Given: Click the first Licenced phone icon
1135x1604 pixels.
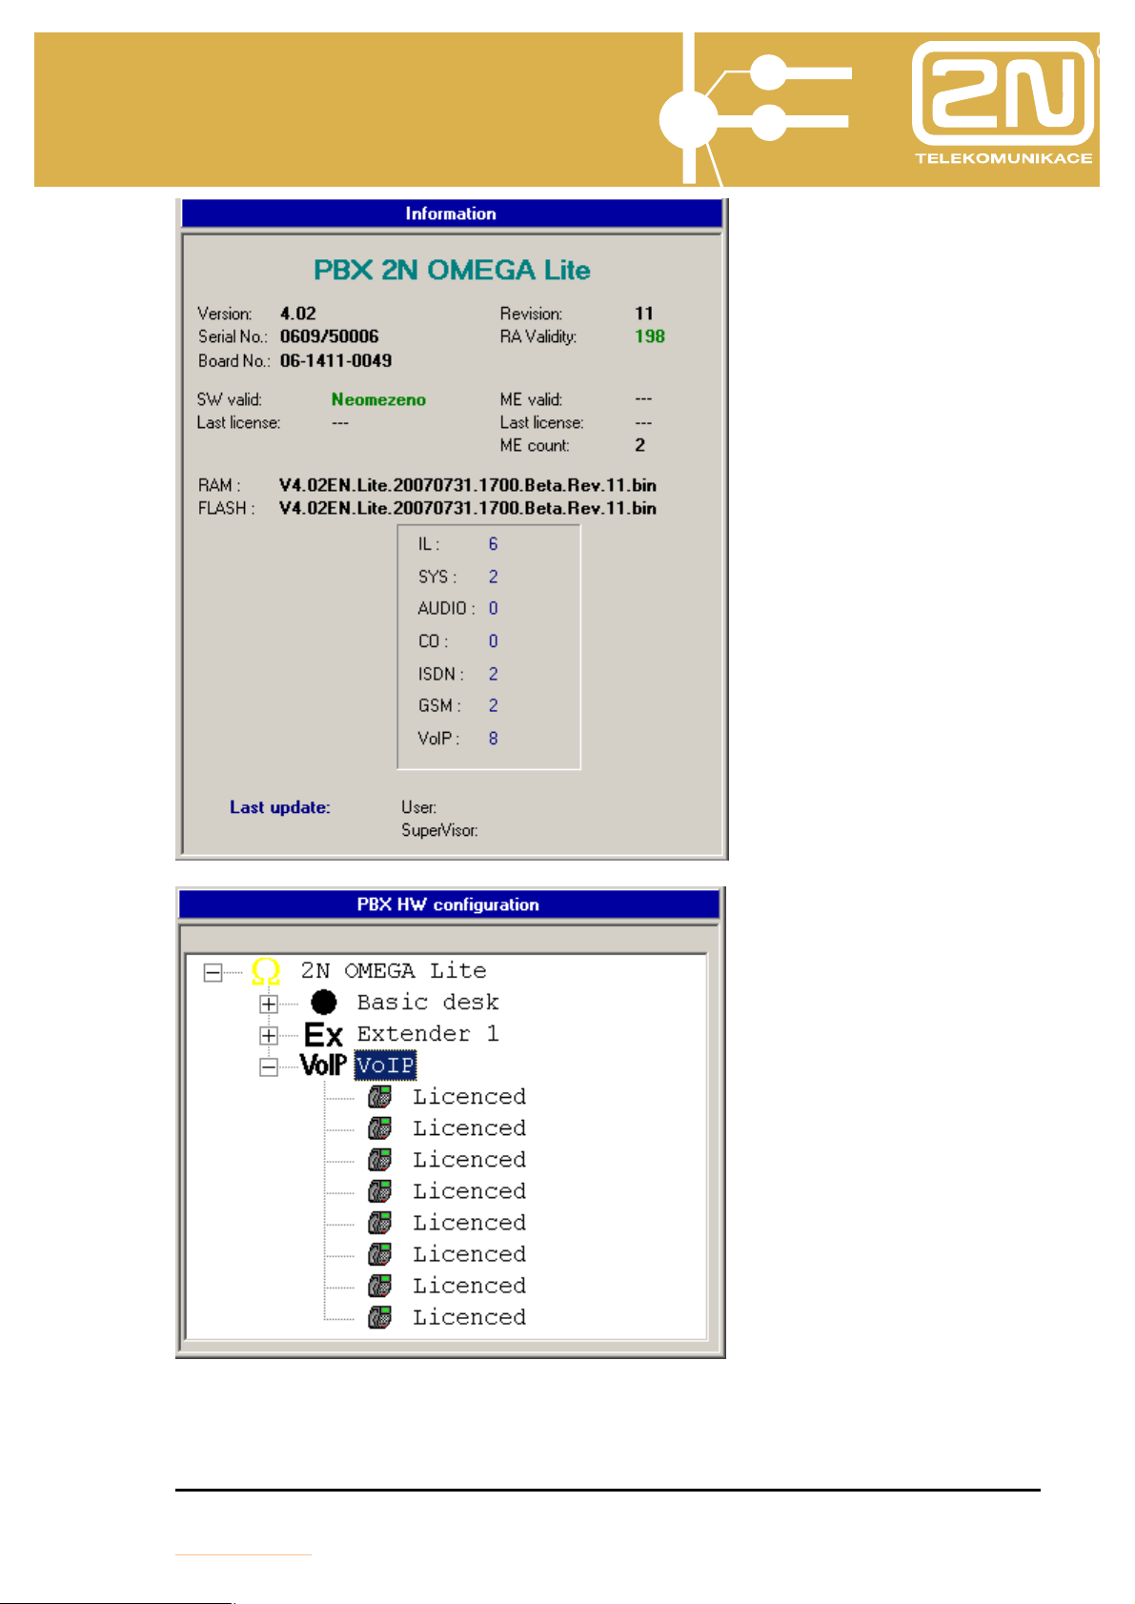Looking at the screenshot, I should point(380,1097).
